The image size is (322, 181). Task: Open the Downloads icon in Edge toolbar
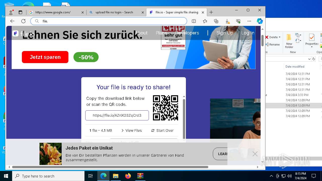(x=227, y=21)
